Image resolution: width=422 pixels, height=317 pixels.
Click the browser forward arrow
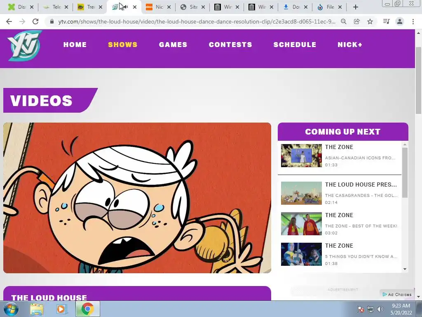pos(22,21)
